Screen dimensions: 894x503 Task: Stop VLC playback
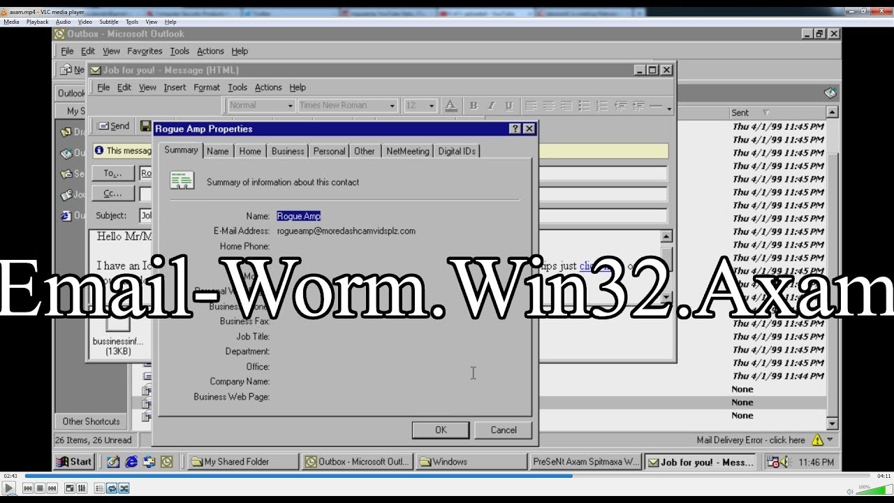(40, 488)
